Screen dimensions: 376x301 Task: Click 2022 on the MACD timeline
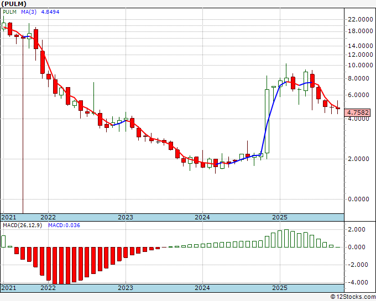48,288
